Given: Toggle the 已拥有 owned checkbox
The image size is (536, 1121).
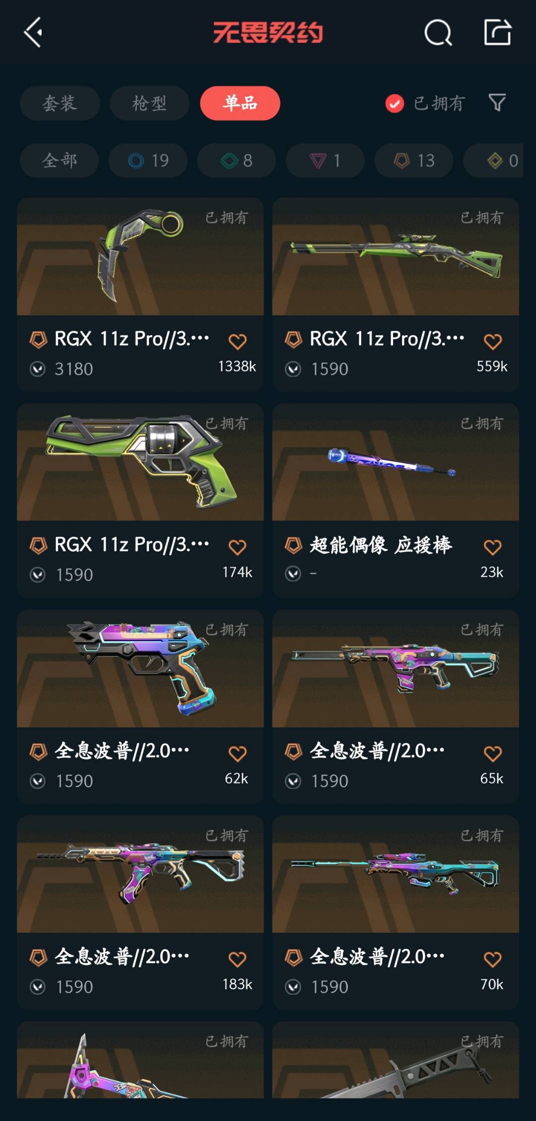Looking at the screenshot, I should point(395,103).
